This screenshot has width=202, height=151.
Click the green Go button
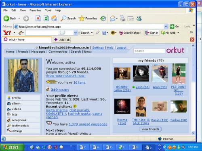tap(174, 27)
